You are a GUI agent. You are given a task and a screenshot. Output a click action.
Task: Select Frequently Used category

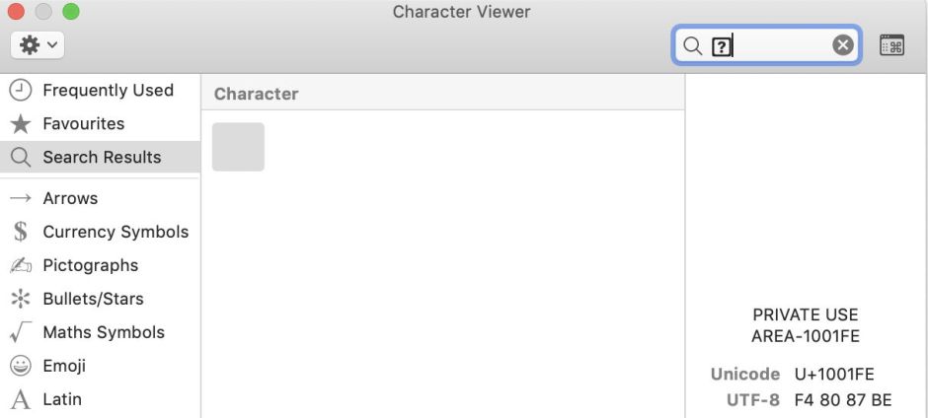(108, 90)
